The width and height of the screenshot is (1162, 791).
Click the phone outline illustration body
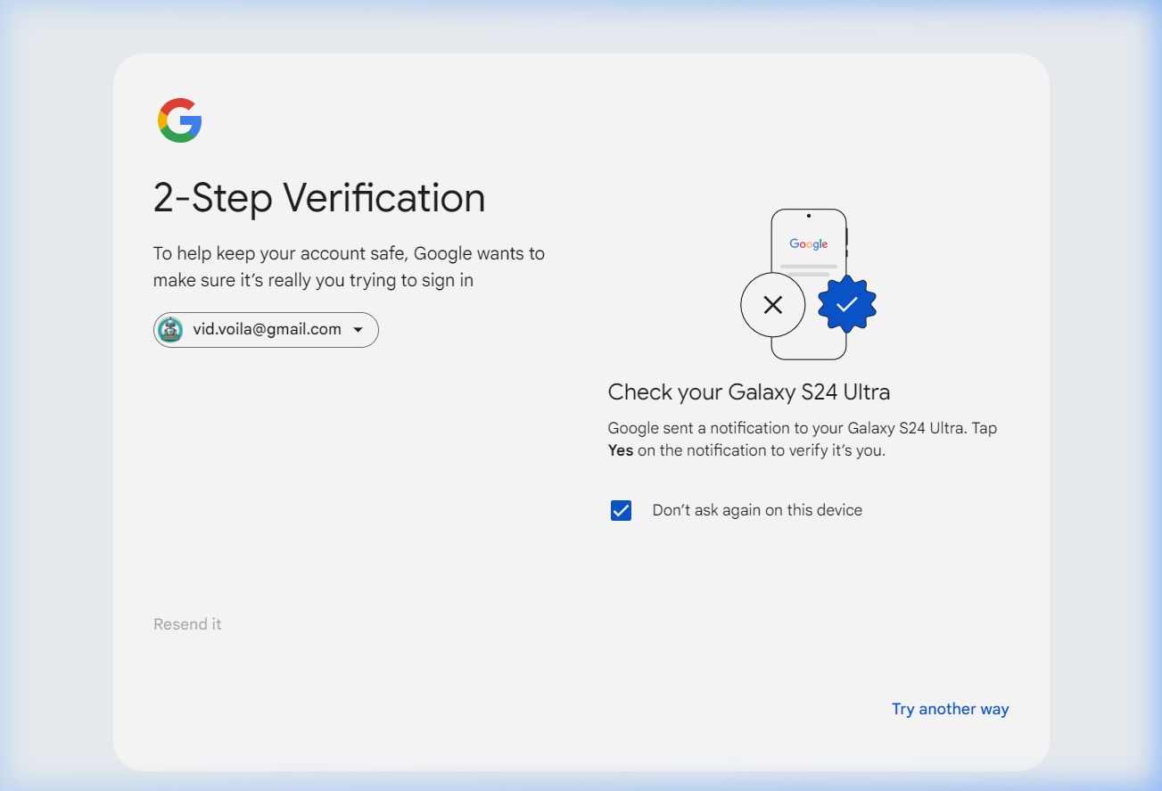(808, 343)
